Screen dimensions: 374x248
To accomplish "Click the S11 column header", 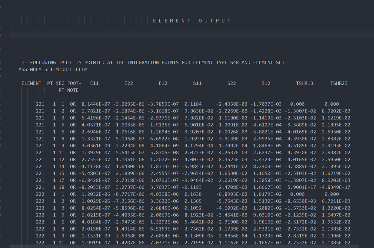I will [x=197, y=83].
